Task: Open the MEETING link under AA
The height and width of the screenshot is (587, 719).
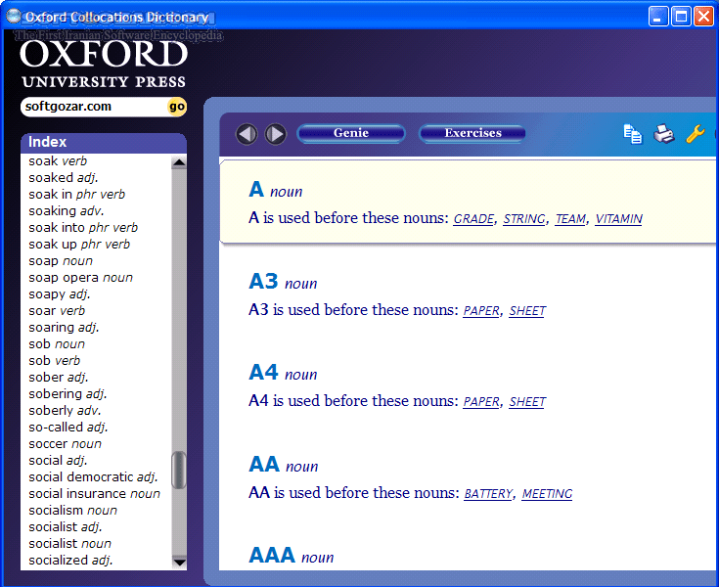Action: 547,494
